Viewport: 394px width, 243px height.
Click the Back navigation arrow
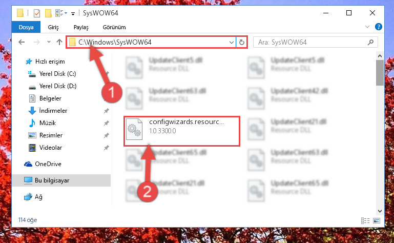22,42
